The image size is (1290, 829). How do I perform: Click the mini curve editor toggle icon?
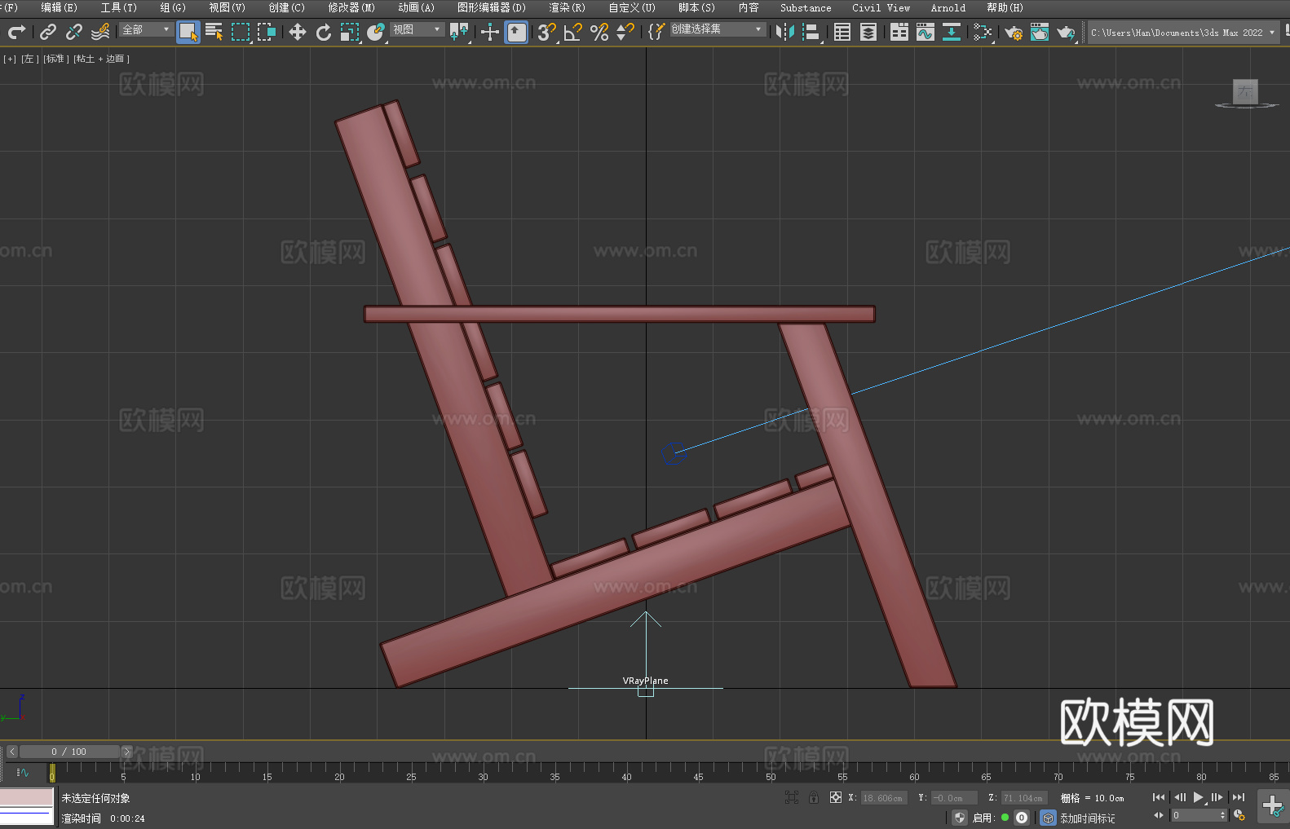point(23,772)
